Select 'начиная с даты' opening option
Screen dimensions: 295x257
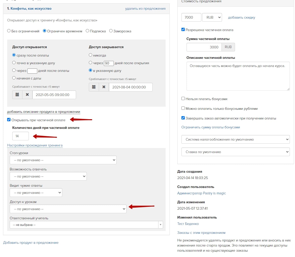(14, 78)
